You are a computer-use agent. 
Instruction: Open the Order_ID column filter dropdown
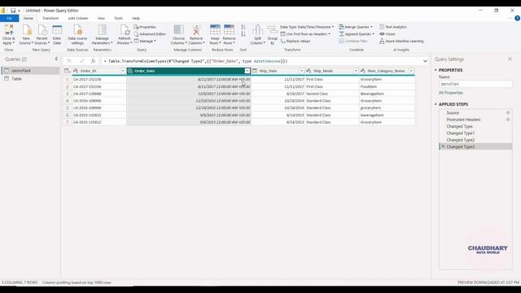click(x=123, y=71)
